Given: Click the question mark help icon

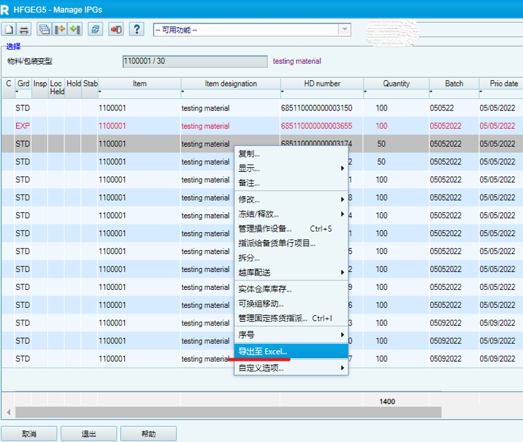Looking at the screenshot, I should click(136, 29).
